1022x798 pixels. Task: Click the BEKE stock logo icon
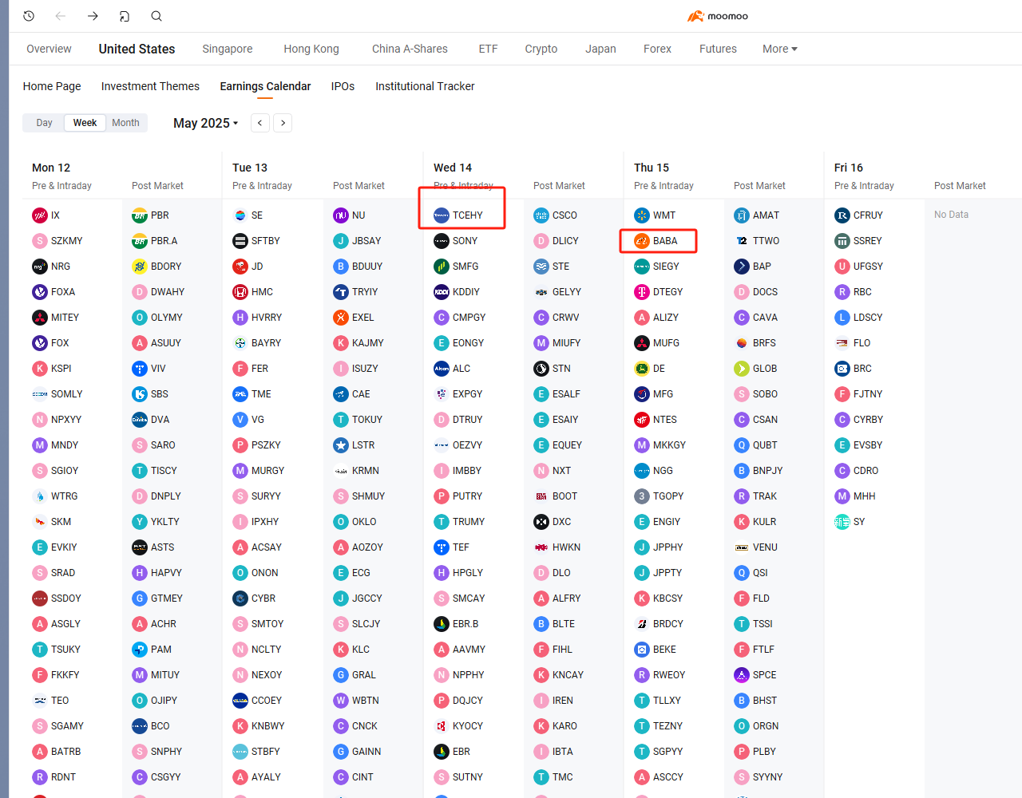642,650
